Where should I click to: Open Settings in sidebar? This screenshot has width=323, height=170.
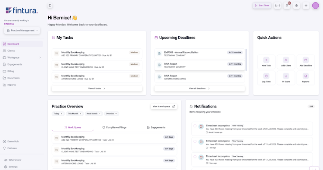pos(22,167)
